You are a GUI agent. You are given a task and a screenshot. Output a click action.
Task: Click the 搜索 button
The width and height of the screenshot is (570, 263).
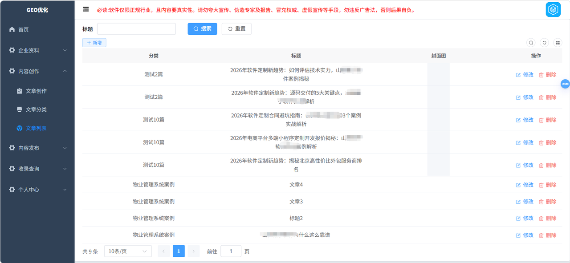[202, 28]
